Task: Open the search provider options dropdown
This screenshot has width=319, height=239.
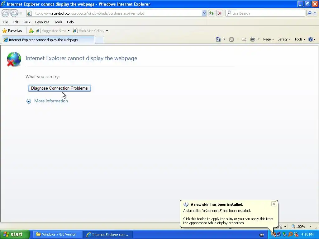Action: pyautogui.click(x=315, y=13)
